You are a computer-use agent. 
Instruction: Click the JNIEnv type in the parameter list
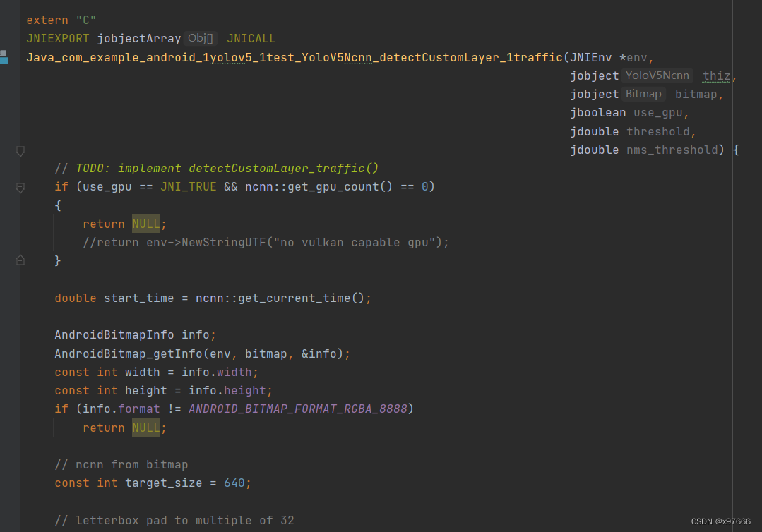pos(590,58)
